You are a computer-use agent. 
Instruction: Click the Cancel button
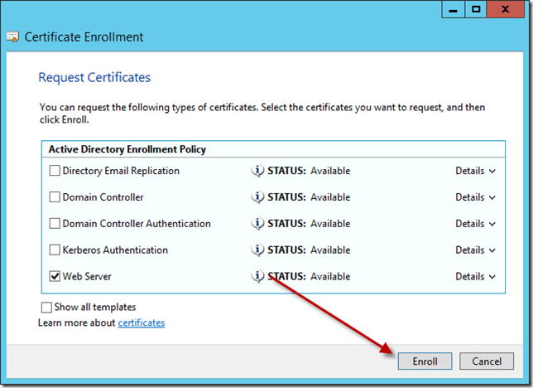click(x=487, y=361)
